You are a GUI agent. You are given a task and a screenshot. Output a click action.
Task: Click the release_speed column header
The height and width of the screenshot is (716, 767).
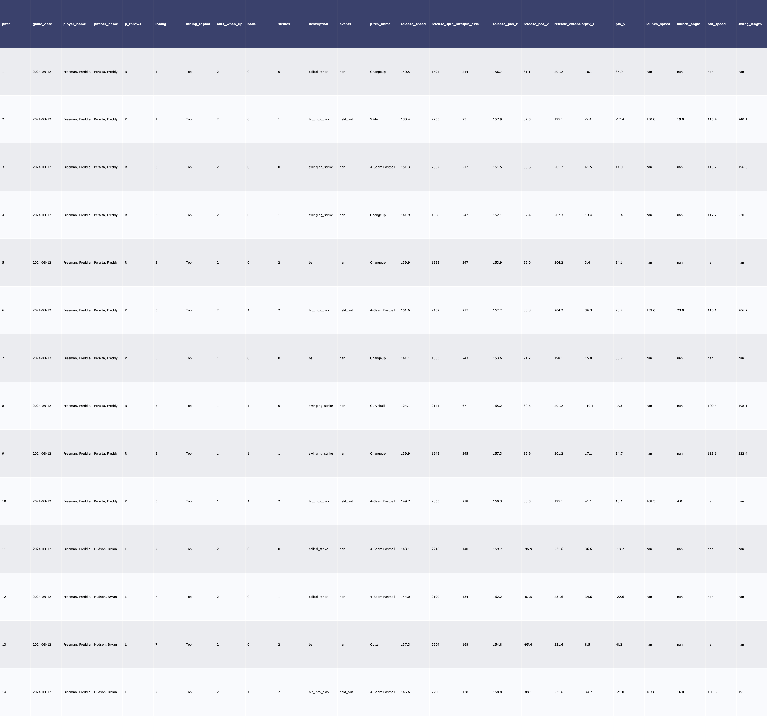(x=413, y=24)
